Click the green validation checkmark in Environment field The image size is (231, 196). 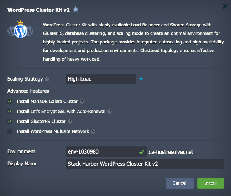[142, 152]
